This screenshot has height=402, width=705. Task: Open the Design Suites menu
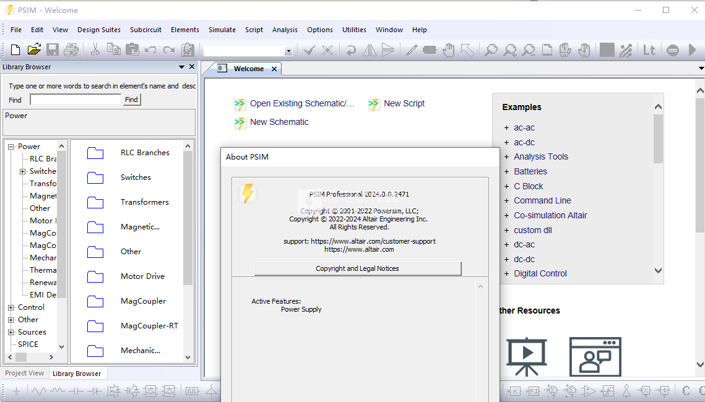pos(99,30)
